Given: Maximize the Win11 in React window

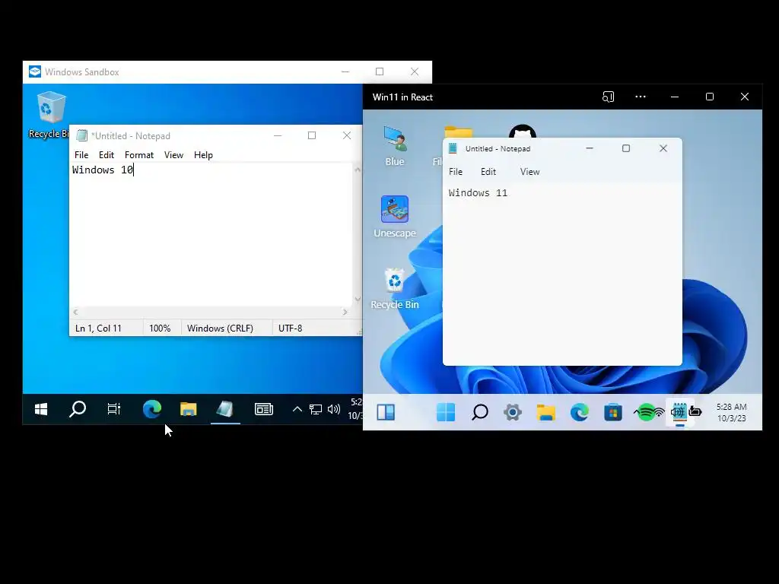Looking at the screenshot, I should (710, 97).
